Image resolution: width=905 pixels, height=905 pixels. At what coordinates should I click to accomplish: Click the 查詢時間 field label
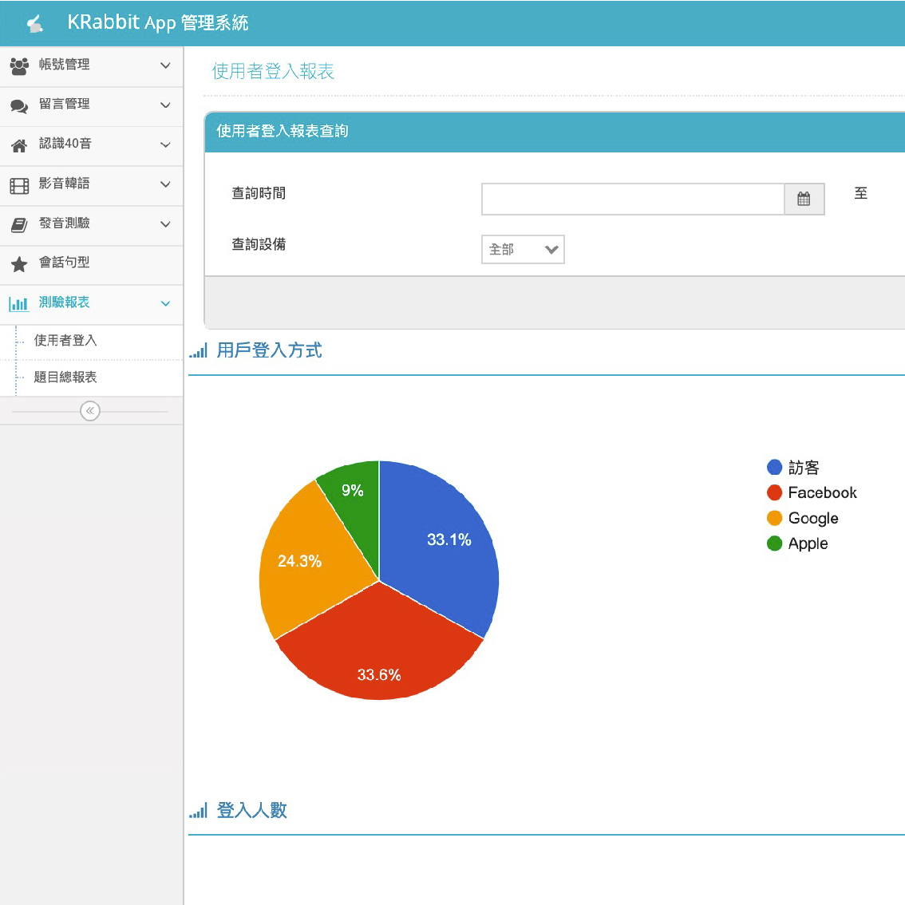point(259,193)
